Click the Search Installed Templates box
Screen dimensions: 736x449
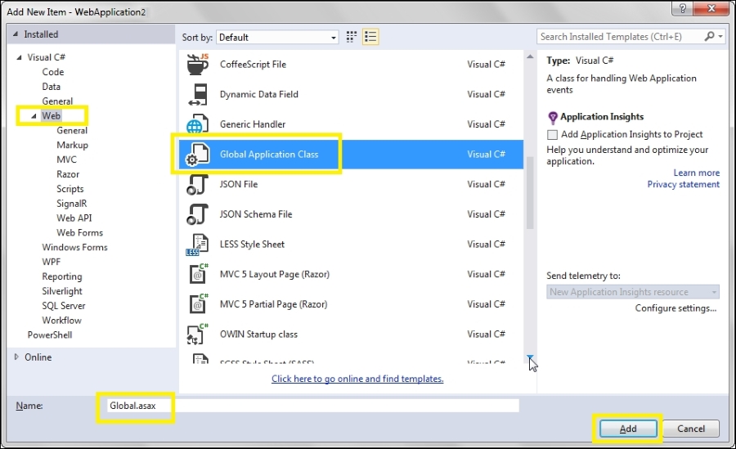pyautogui.click(x=620, y=36)
